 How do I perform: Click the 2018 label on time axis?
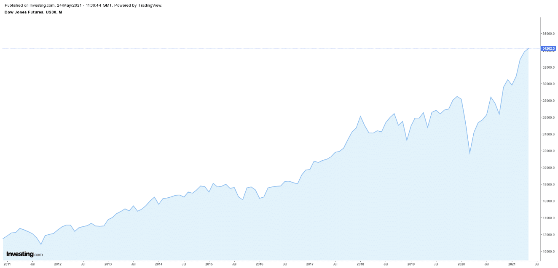pos(360,264)
